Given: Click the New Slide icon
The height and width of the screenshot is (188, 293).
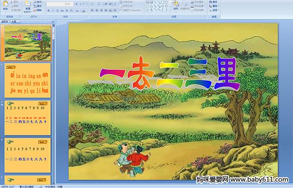Looking at the screenshot, I should pos(28,6).
